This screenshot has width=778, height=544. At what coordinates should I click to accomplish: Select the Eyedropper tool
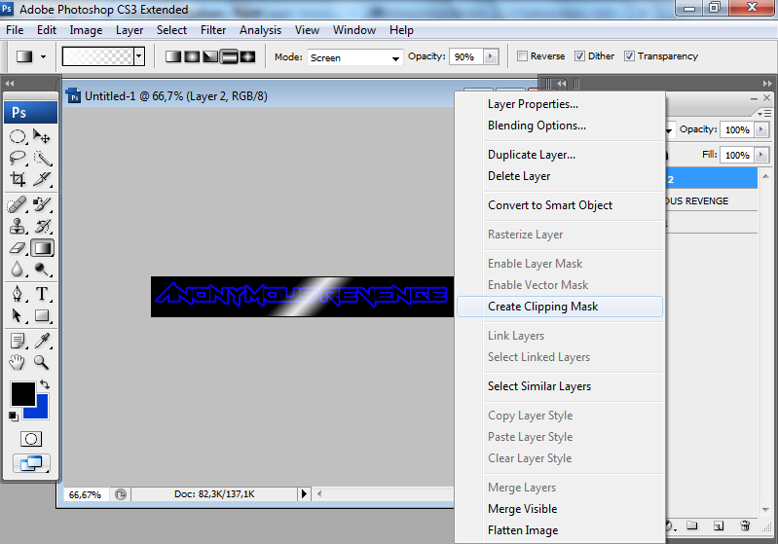(42, 341)
